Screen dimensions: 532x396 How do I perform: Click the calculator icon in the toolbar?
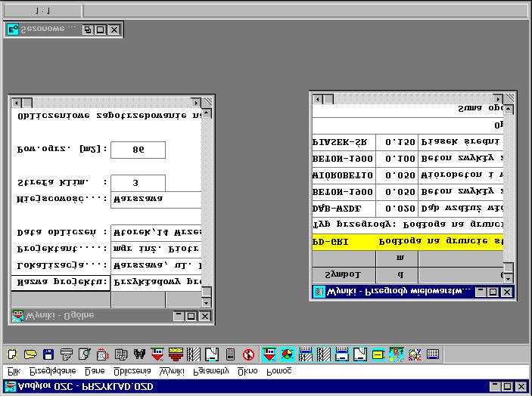click(230, 354)
